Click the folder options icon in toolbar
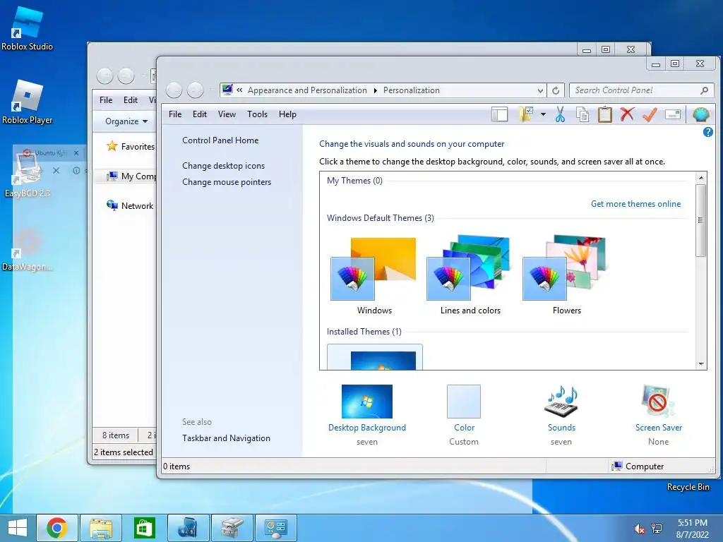Viewport: 723px width, 542px height. click(x=525, y=114)
